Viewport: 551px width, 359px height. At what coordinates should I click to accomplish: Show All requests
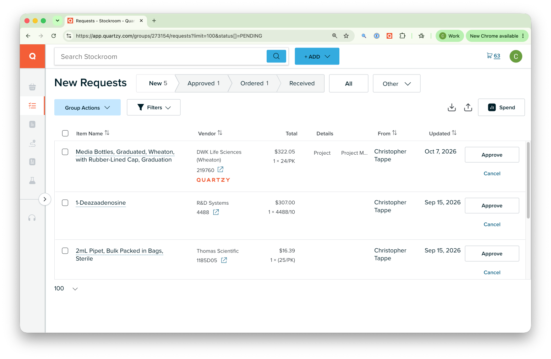tap(349, 84)
